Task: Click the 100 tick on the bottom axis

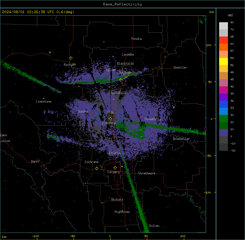Action: (183, 236)
